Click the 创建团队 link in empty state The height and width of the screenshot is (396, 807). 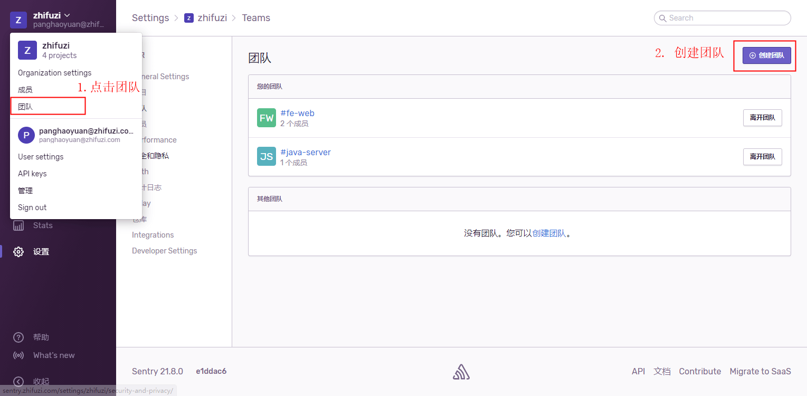click(549, 233)
